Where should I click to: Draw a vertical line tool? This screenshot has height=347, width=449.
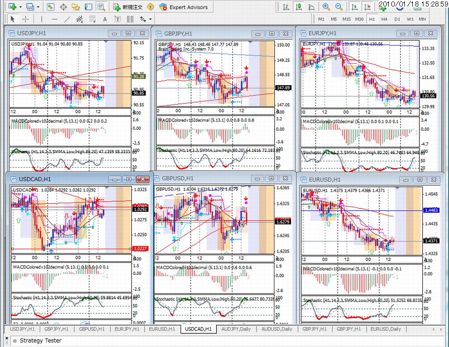(42, 19)
